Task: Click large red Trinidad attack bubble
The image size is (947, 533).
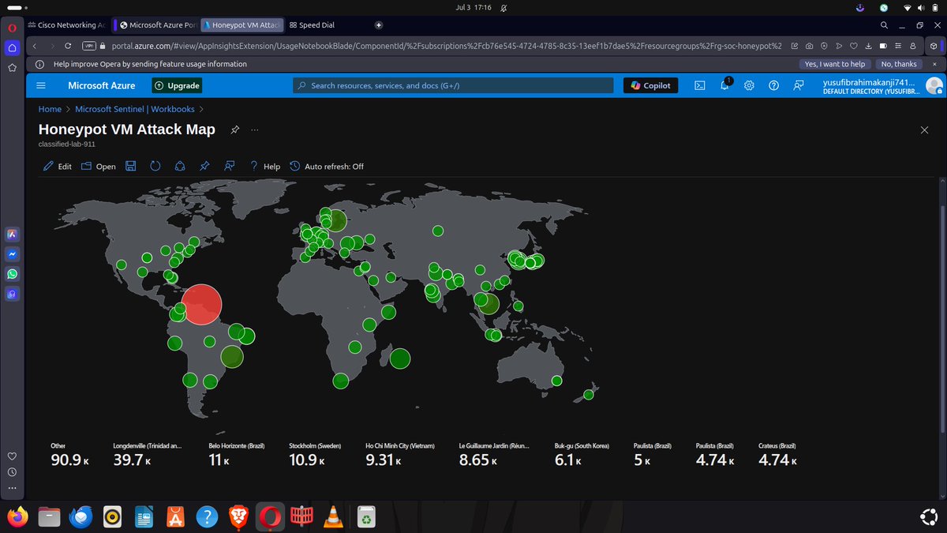Action: (203, 305)
